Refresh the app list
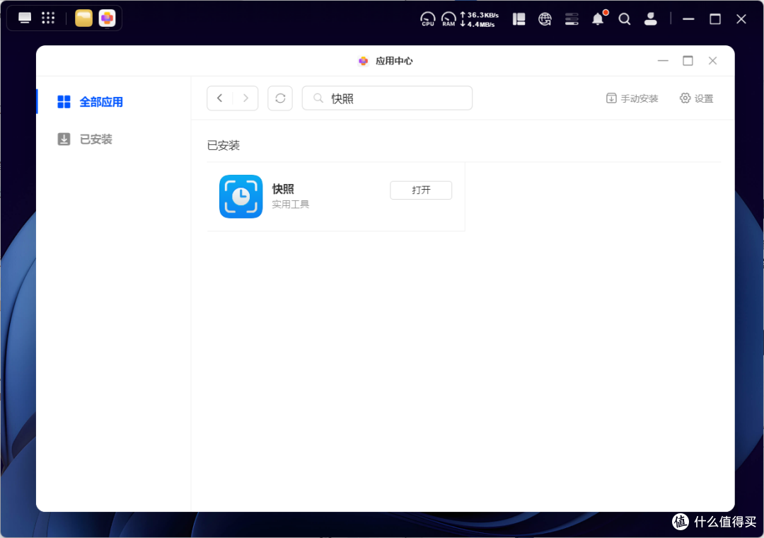764x538 pixels. [280, 98]
